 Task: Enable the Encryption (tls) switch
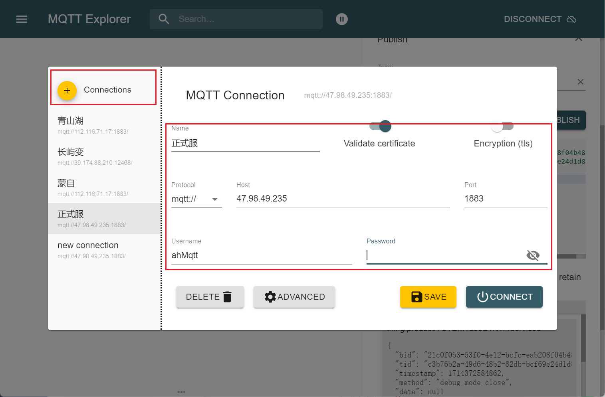click(502, 126)
